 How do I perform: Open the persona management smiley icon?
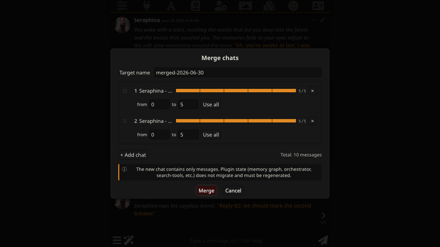pos(293,5)
